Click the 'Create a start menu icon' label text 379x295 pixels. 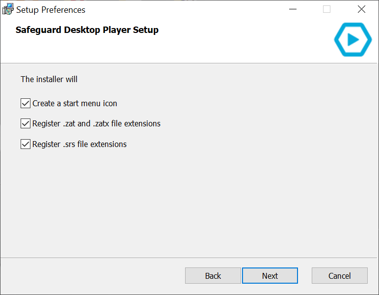coord(75,104)
